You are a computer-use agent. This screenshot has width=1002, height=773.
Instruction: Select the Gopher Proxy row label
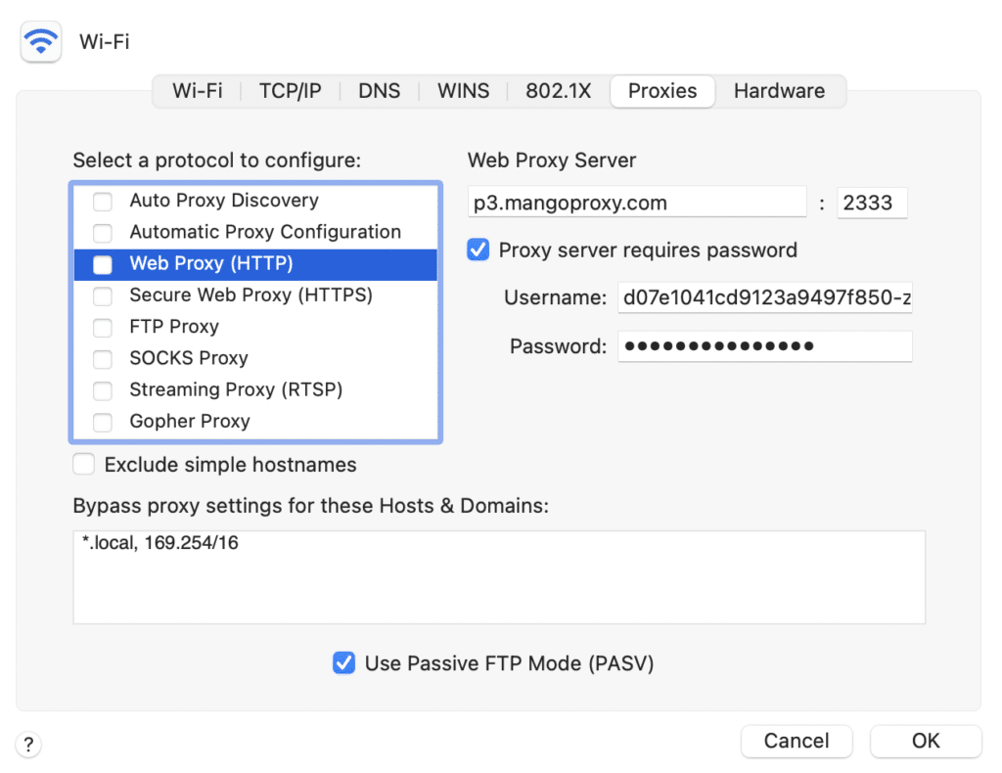[190, 421]
